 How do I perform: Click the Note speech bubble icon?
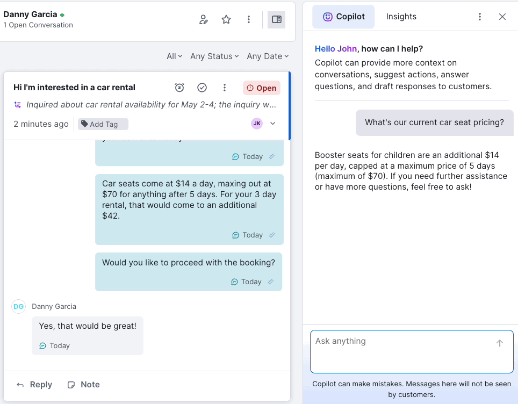pos(71,385)
